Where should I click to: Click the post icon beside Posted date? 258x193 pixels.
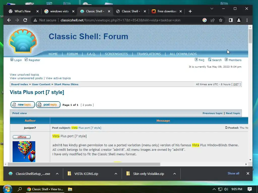pyautogui.click(x=226, y=128)
